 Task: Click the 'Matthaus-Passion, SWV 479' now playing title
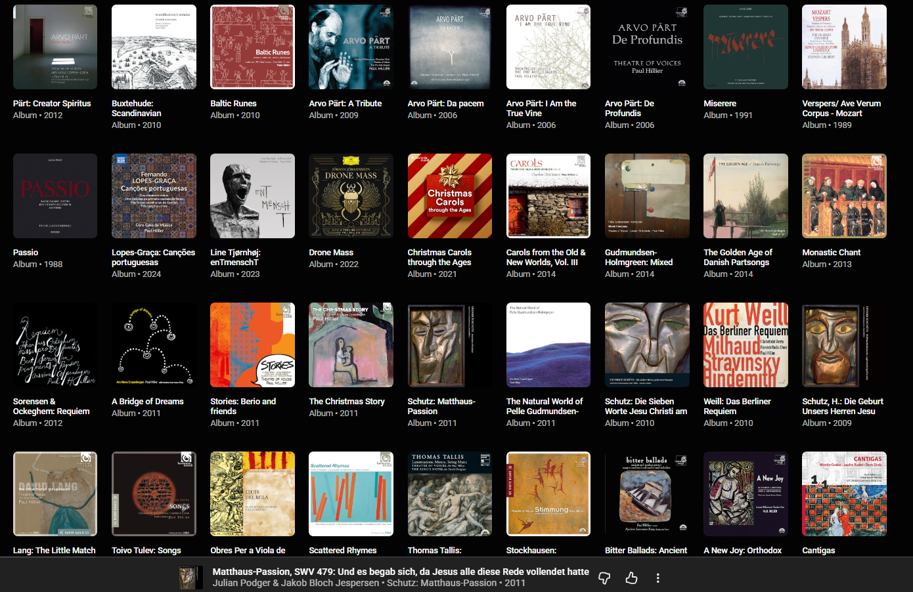click(401, 572)
